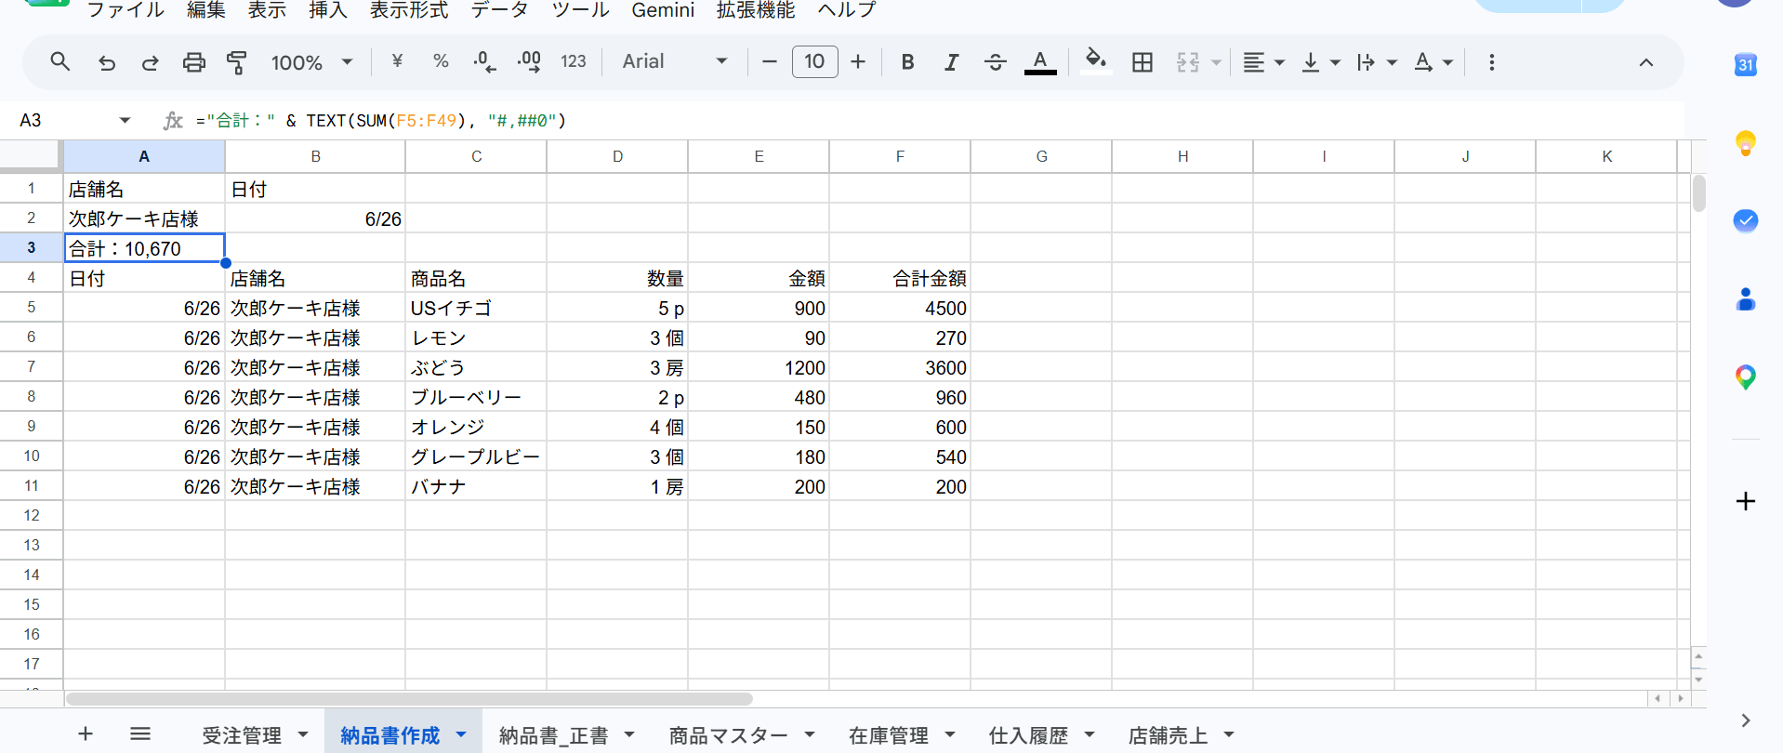This screenshot has height=753, width=1783.
Task: Open Google Maps in the side panel
Action: pyautogui.click(x=1745, y=376)
